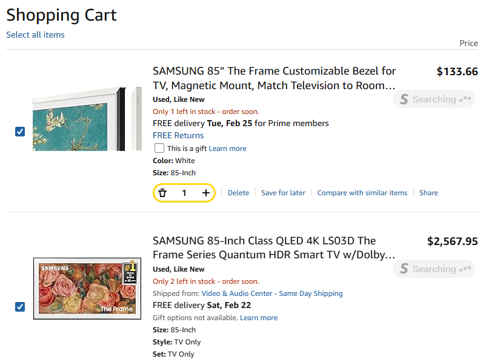Click the trash icon in quantity stepper
This screenshot has width=486, height=362.
162,193
